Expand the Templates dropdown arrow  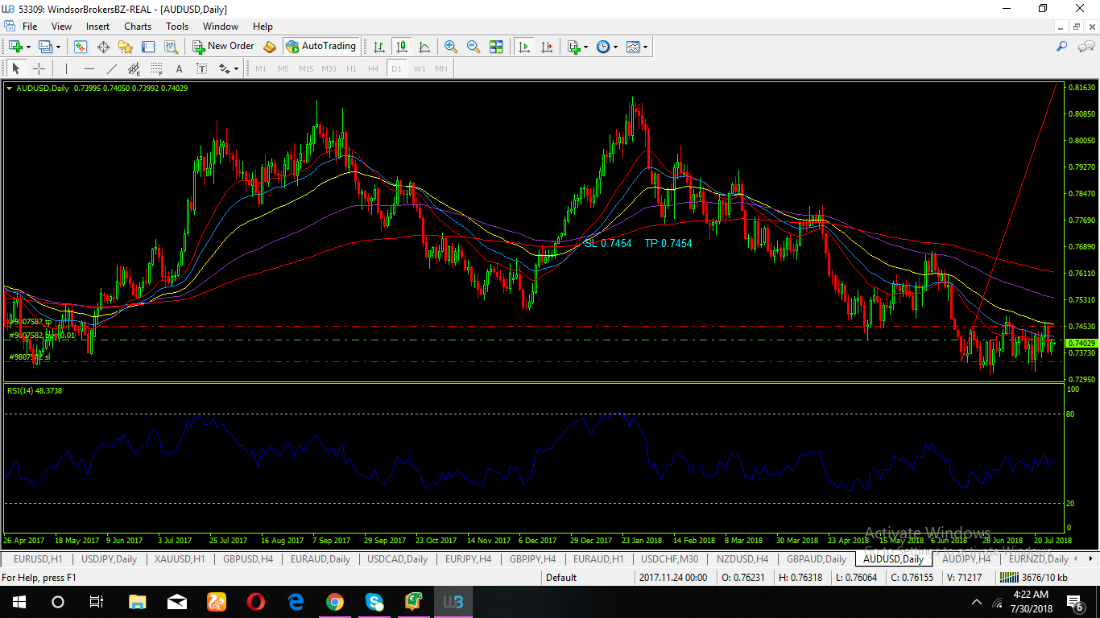click(646, 47)
